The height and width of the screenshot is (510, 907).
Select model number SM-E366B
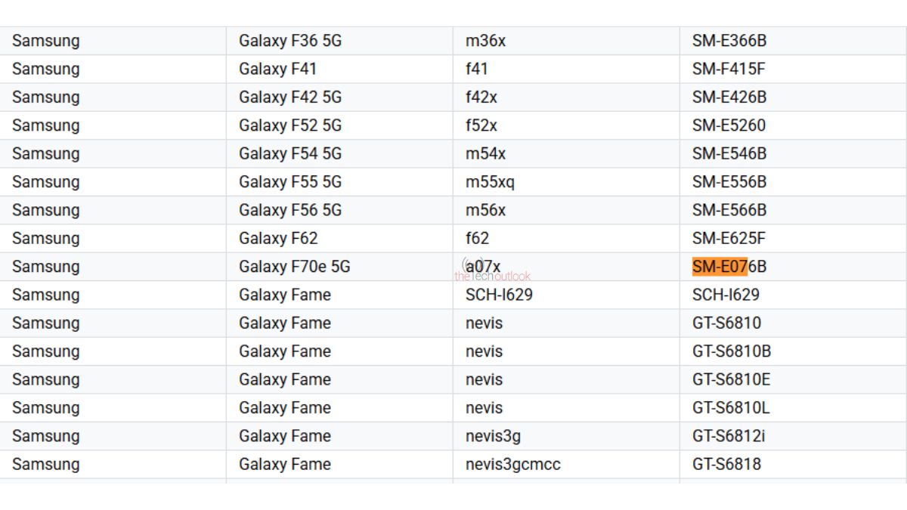coord(729,41)
